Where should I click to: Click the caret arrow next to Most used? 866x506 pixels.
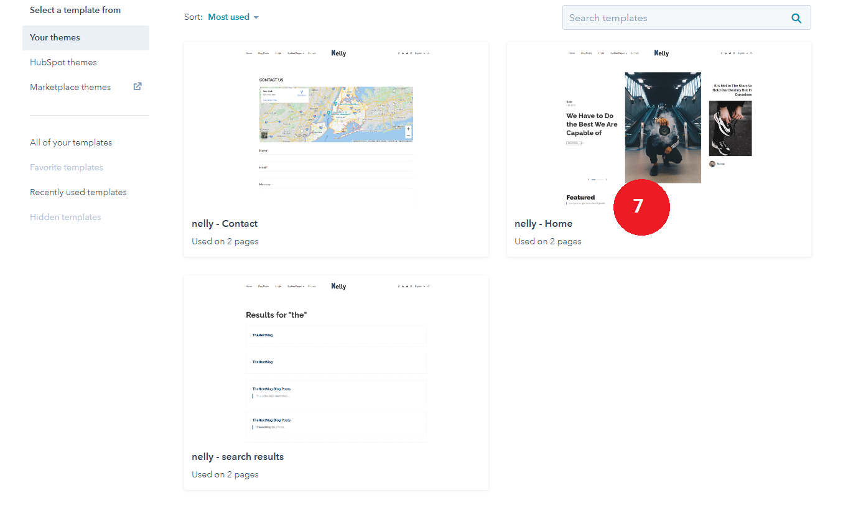pos(256,17)
